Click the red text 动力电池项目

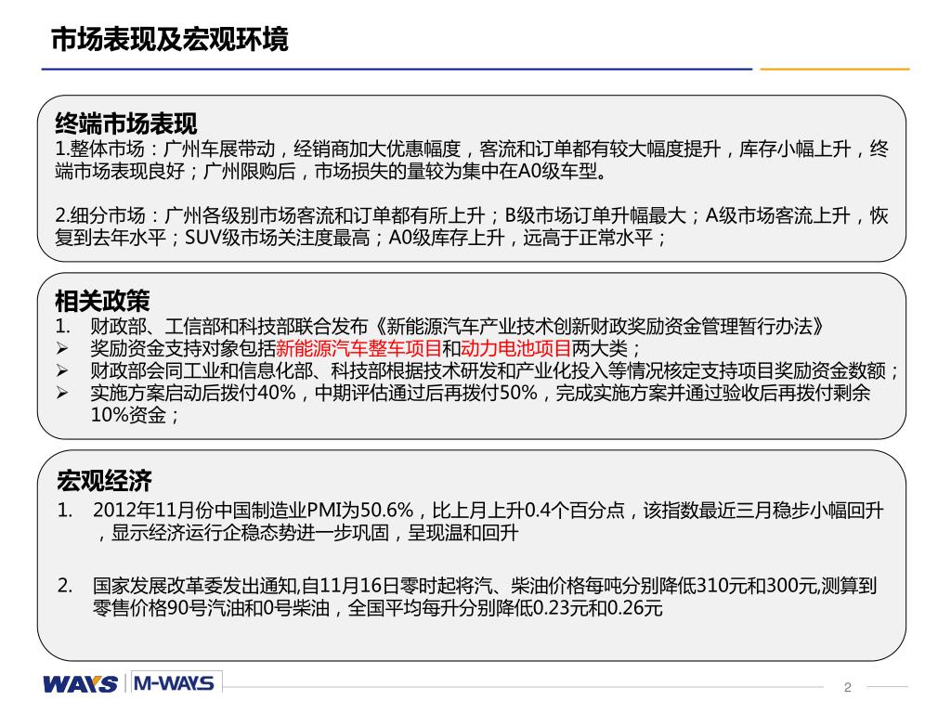click(515, 348)
